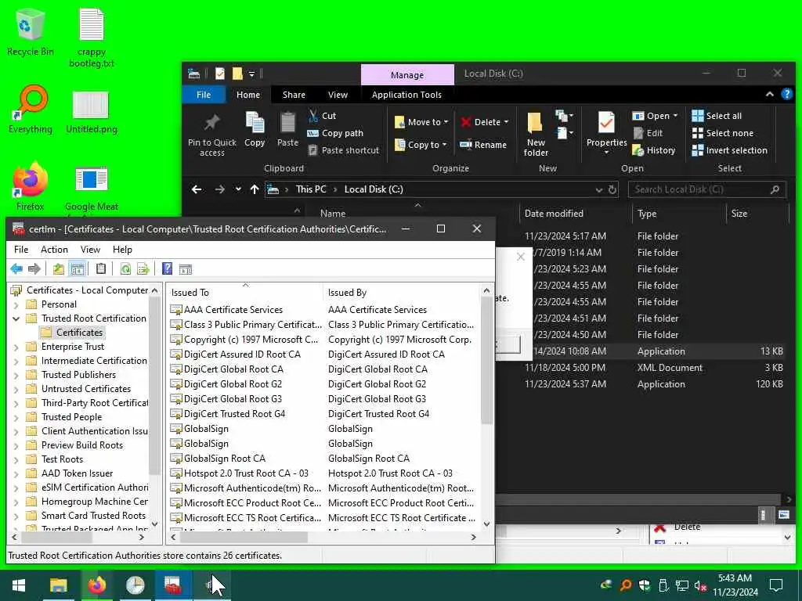The width and height of the screenshot is (802, 601).
Task: Click the clipboard Paste icon in certlm toolbar
Action: click(x=101, y=269)
